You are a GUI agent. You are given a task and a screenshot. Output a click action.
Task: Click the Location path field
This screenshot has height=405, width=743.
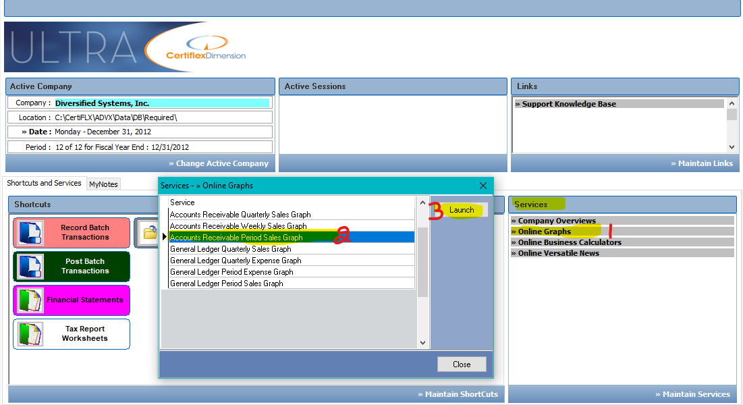click(140, 117)
